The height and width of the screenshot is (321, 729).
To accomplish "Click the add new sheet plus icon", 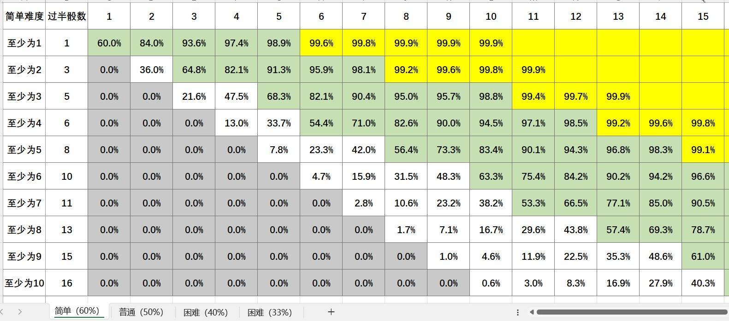I will point(331,312).
